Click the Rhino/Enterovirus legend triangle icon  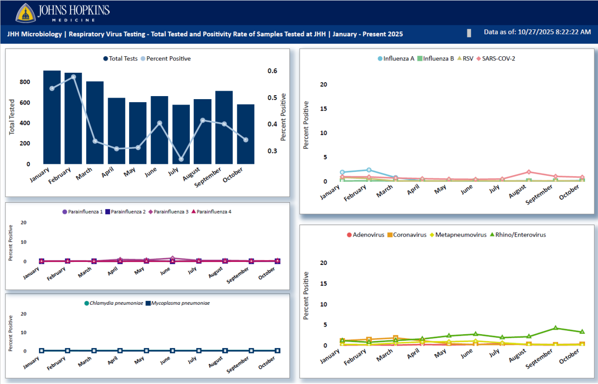tap(493, 235)
